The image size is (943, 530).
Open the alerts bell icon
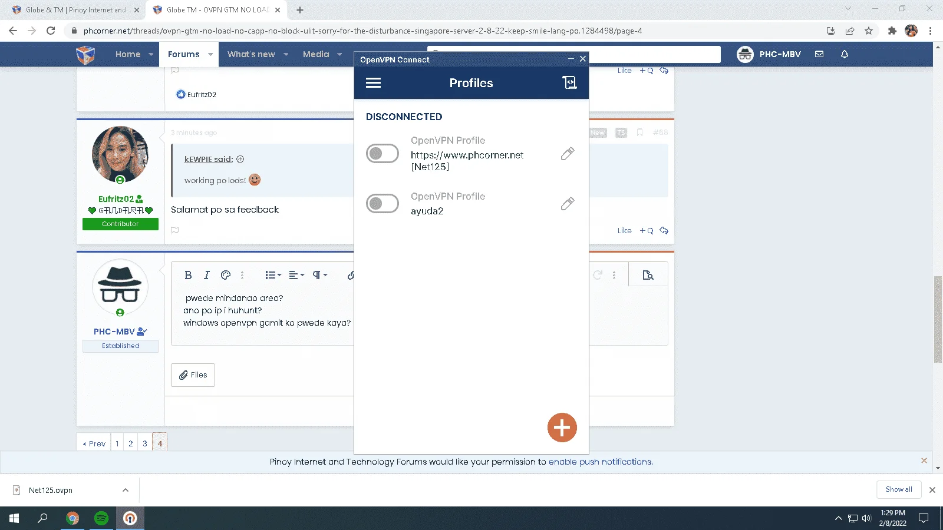pyautogui.click(x=845, y=54)
